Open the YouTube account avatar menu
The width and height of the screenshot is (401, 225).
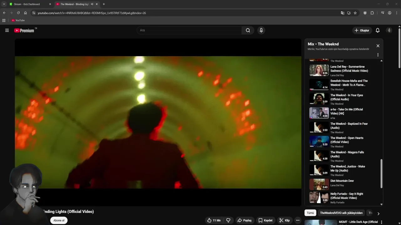coord(389,30)
